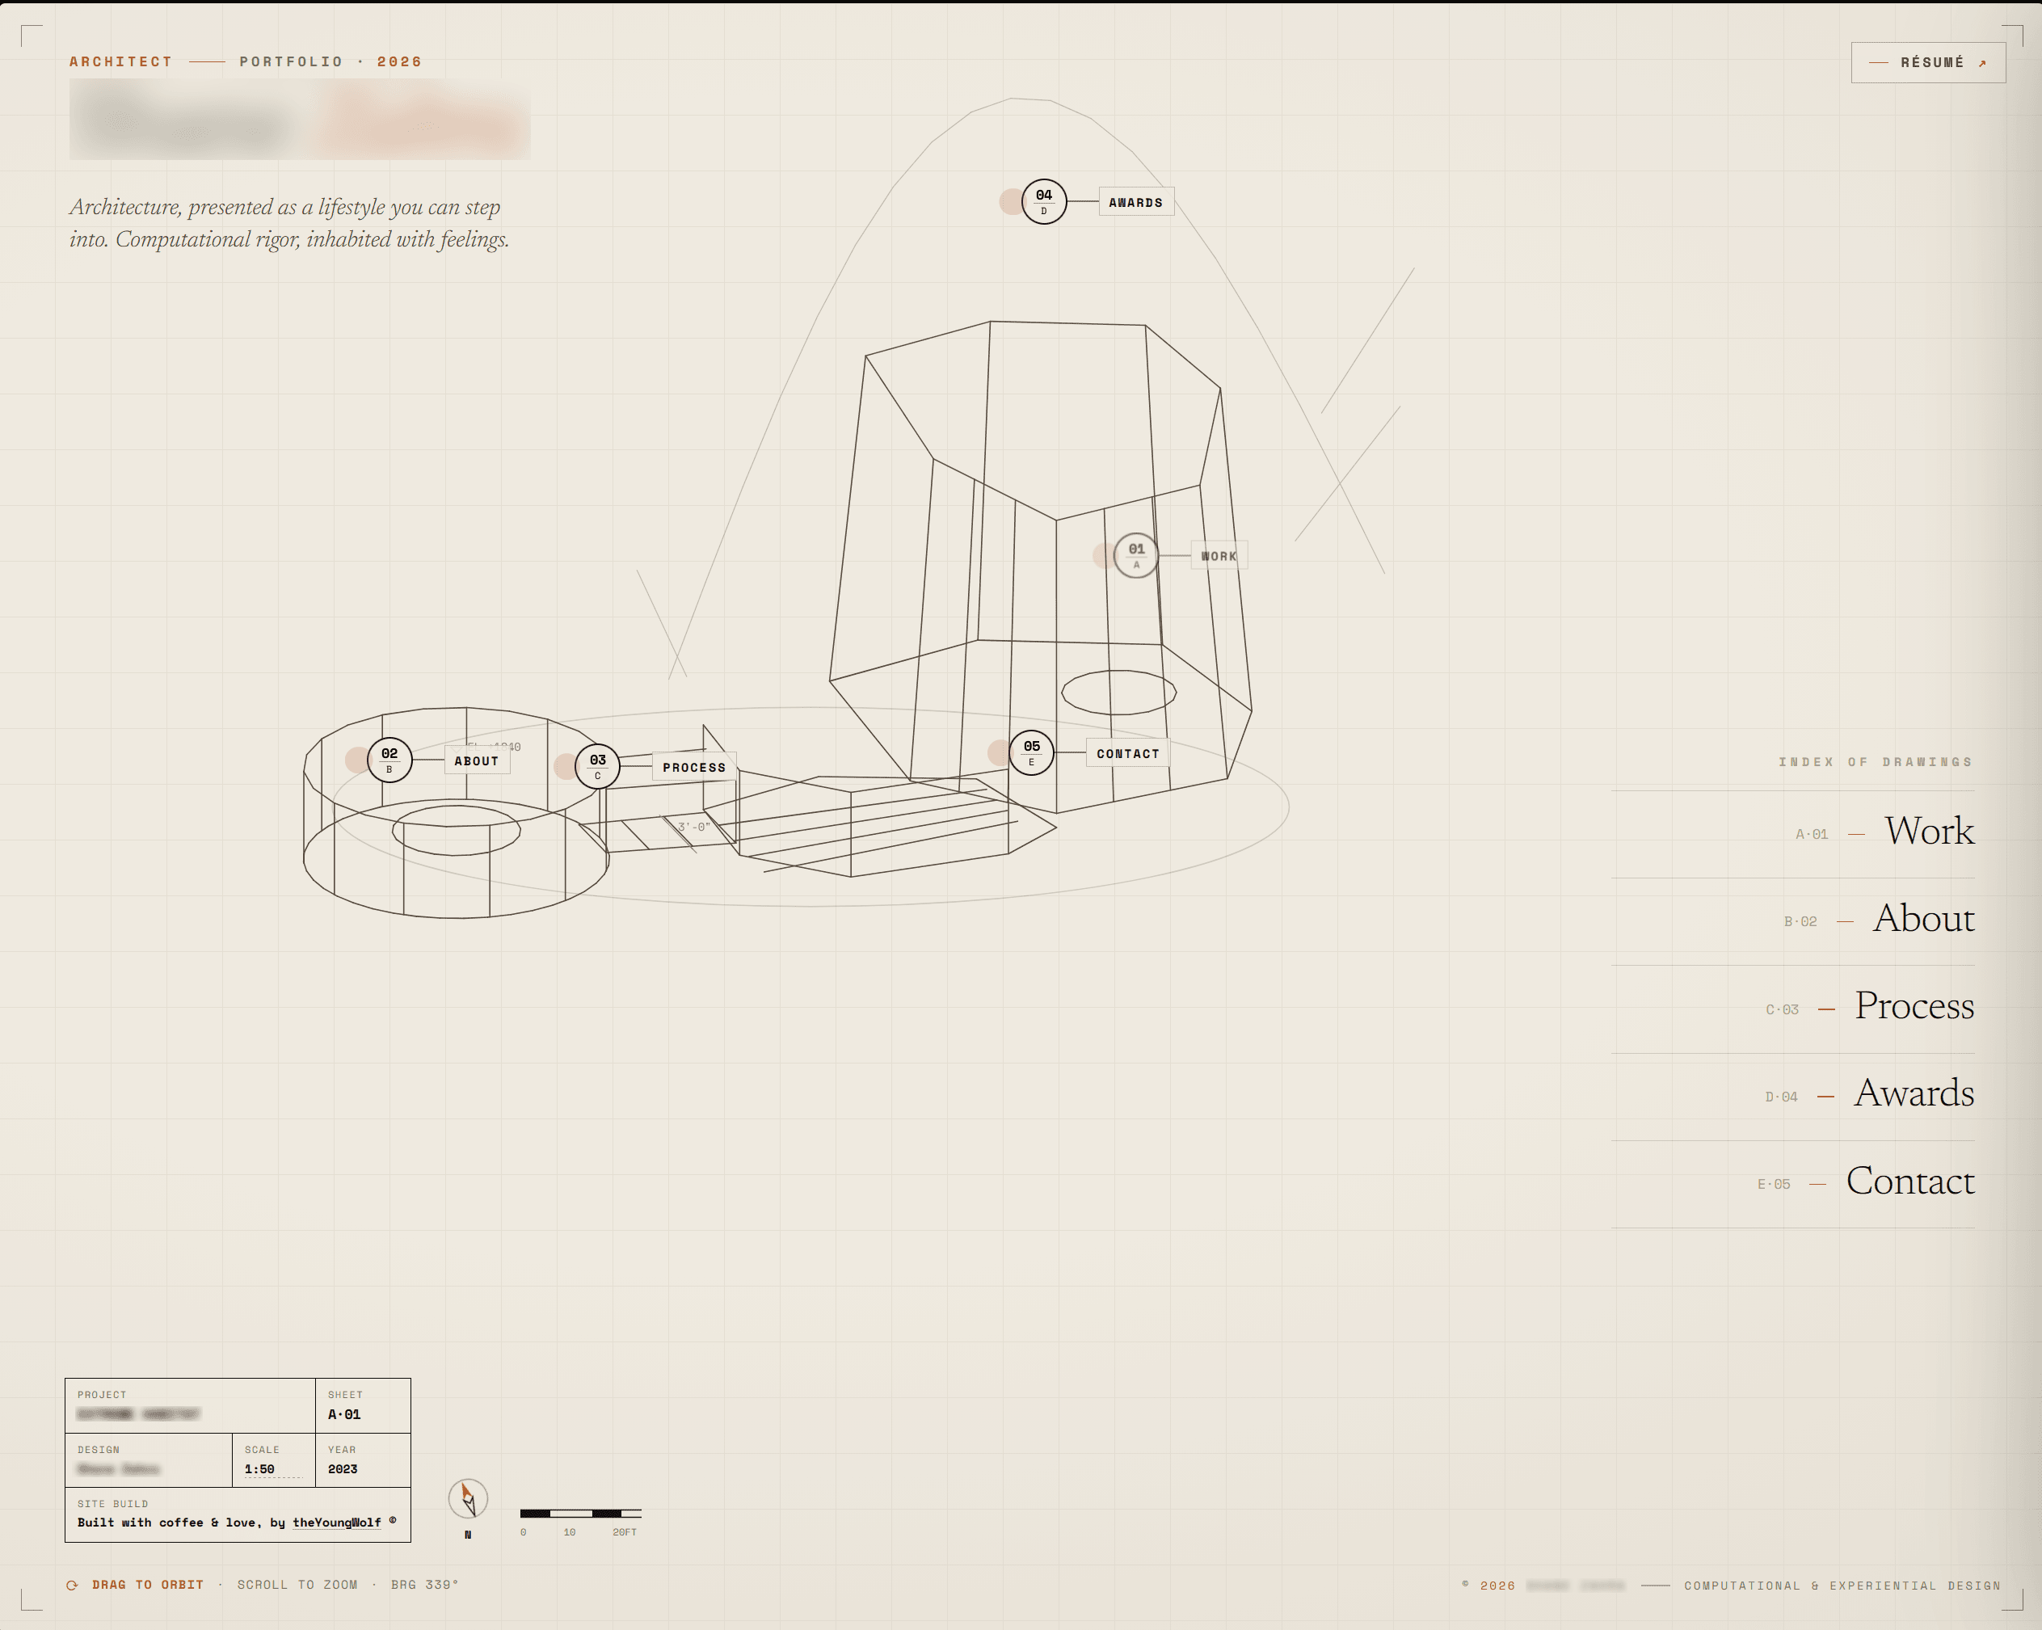Click the SCROLL TO ZOOM hint text
Viewport: 2042px width, 1630px height.
click(x=297, y=1585)
